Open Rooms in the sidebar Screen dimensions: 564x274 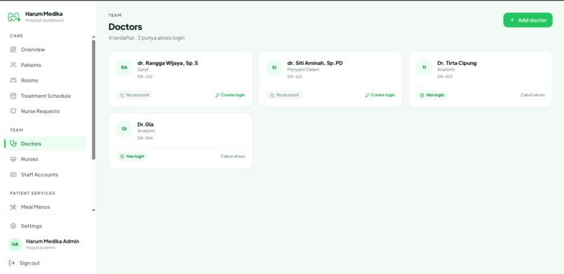45,80
